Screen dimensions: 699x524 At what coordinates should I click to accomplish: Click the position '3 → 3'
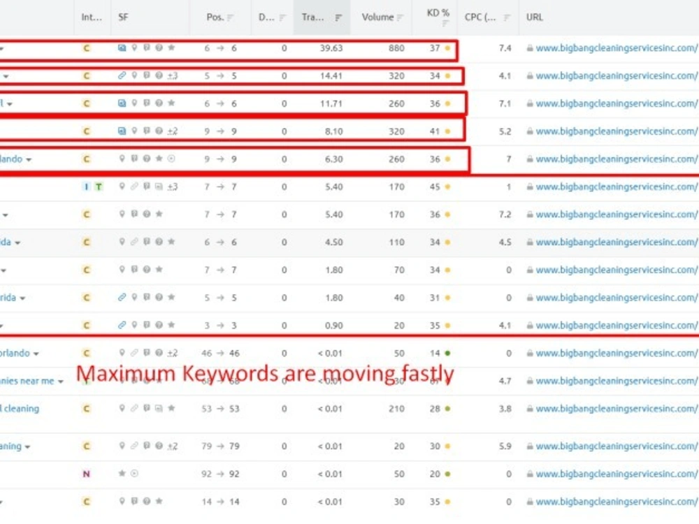pyautogui.click(x=220, y=326)
